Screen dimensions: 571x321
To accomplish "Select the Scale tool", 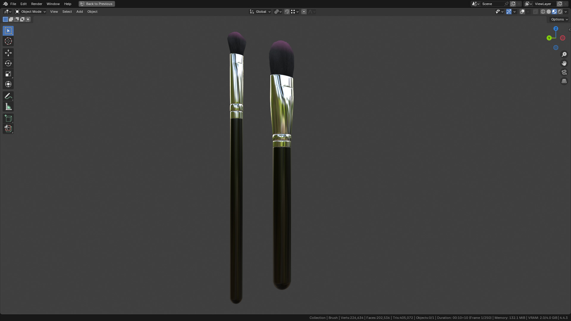I will click(x=8, y=74).
